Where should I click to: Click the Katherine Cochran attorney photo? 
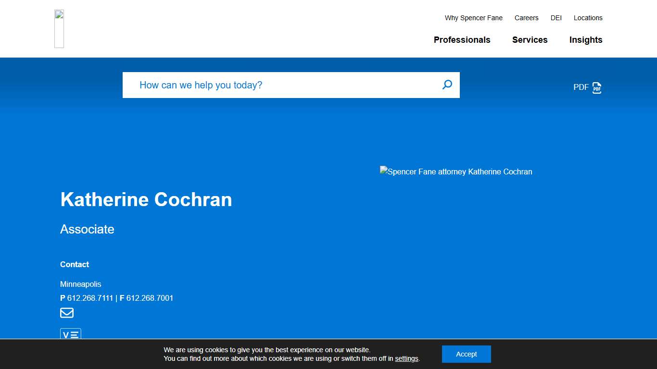pyautogui.click(x=456, y=172)
